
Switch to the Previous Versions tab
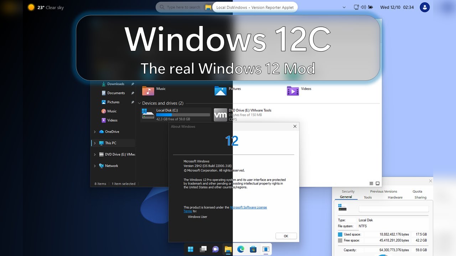pyautogui.click(x=383, y=191)
